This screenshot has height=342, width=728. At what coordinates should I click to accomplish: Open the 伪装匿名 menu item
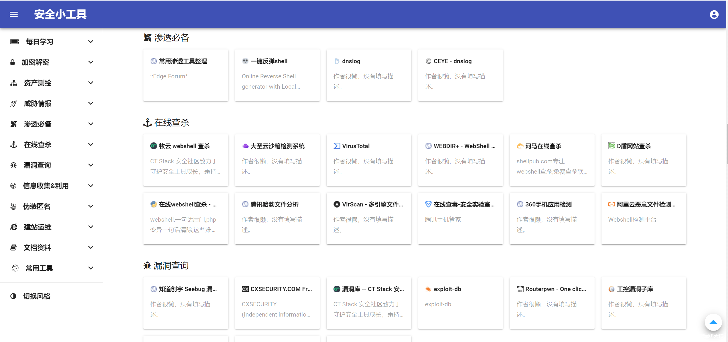coord(36,206)
